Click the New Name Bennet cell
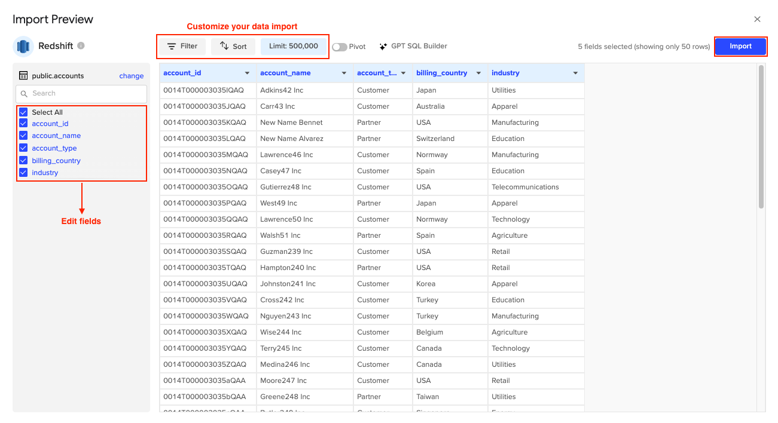Viewport: 778px width, 423px height. 304,122
